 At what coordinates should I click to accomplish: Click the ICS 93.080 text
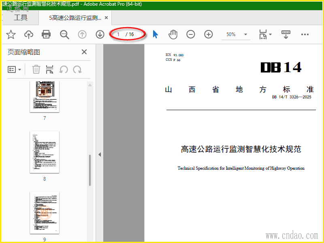coord(175,55)
